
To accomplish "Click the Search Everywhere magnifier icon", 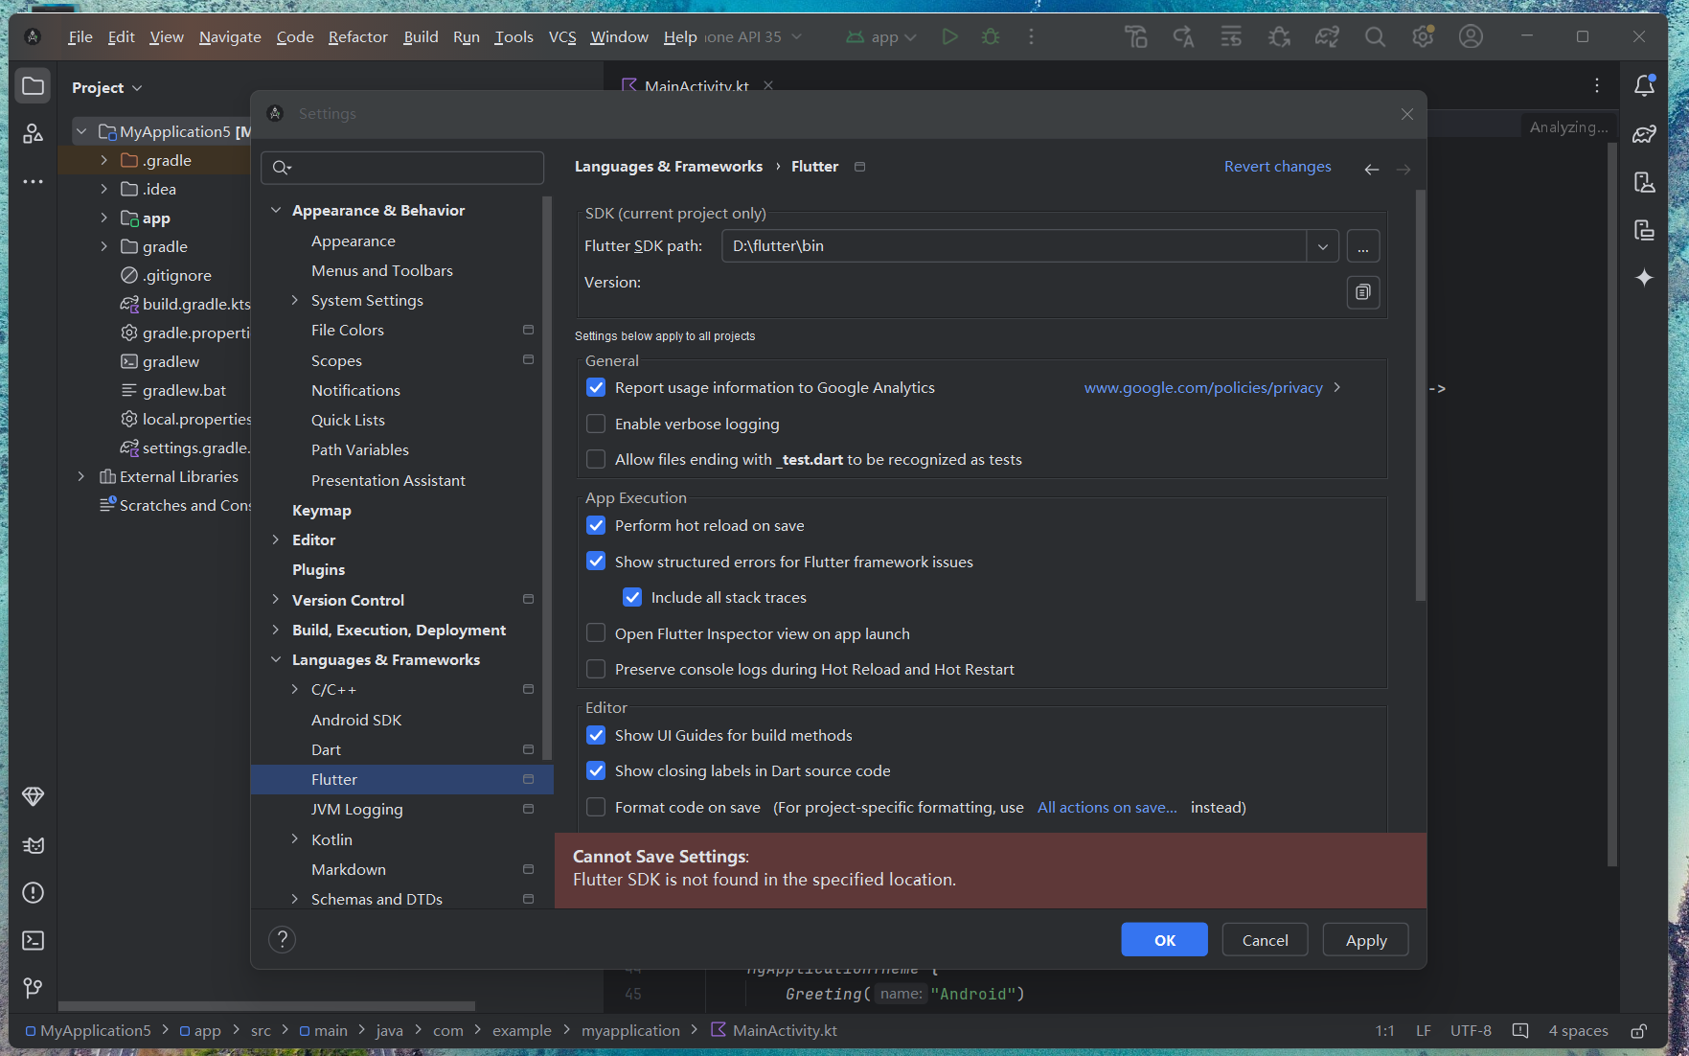I will 1375,36.
